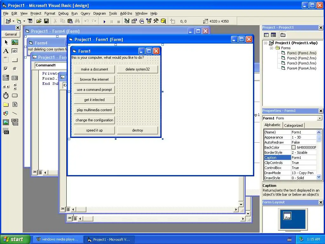
Task: Select the CheckBox control in the toolbox
Action: pos(6,69)
